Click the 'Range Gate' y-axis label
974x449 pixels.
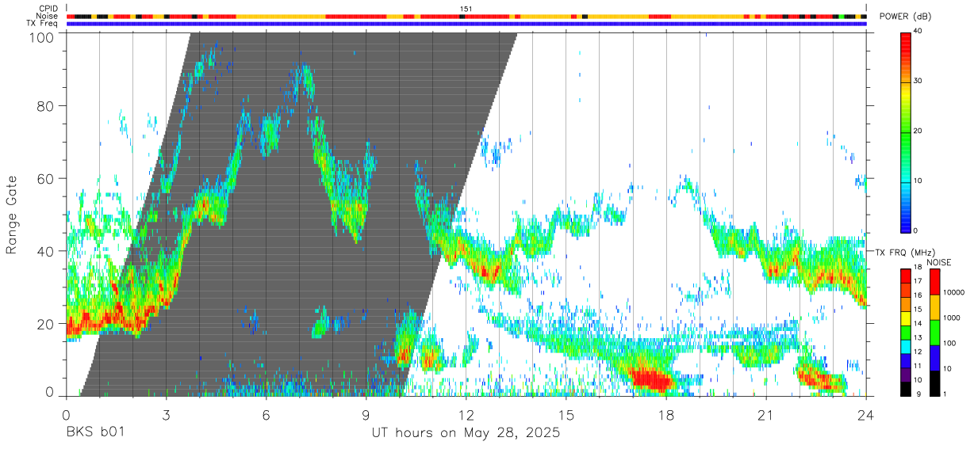coord(12,214)
